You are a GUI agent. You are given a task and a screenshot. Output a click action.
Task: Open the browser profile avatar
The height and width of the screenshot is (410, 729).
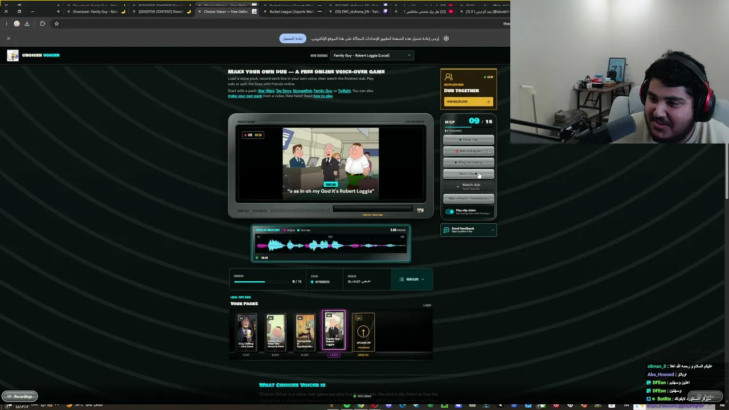(17, 23)
